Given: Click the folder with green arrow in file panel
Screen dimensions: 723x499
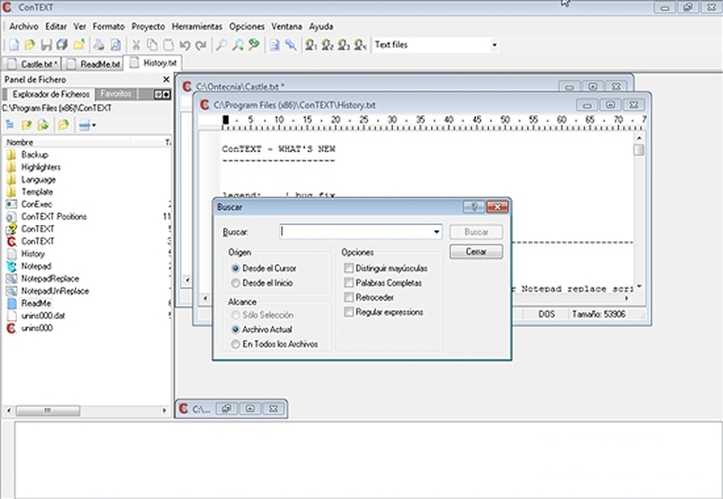Looking at the screenshot, I should pyautogui.click(x=42, y=125).
